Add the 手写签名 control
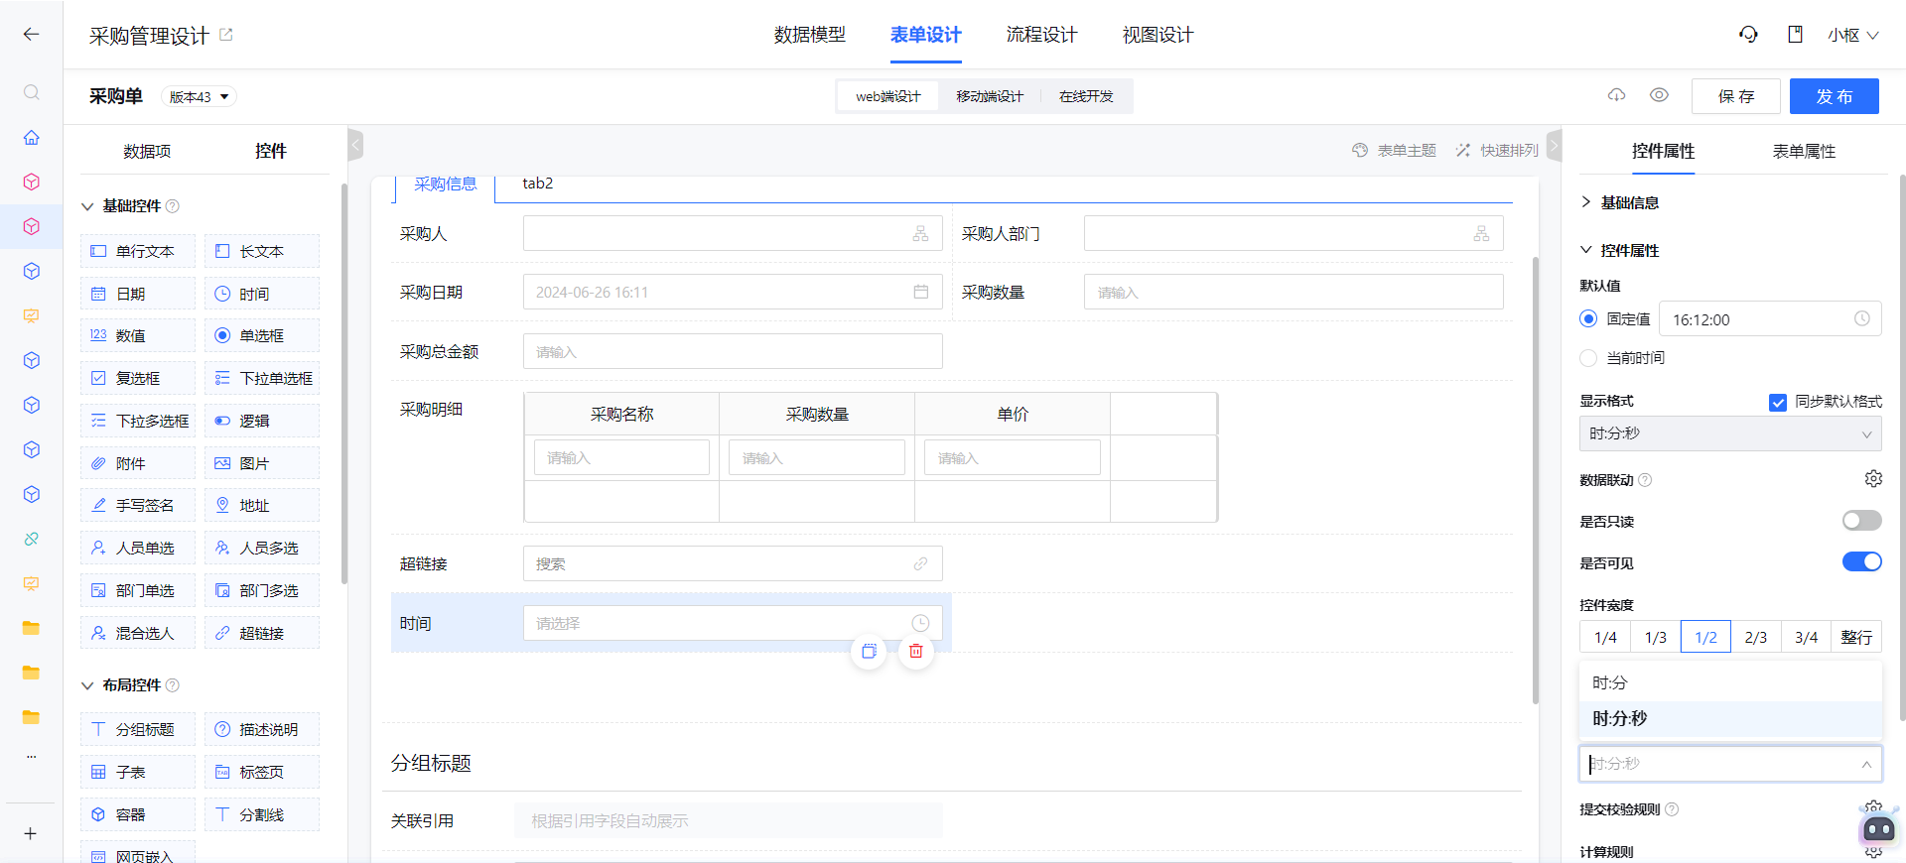The height and width of the screenshot is (863, 1906). tap(138, 505)
